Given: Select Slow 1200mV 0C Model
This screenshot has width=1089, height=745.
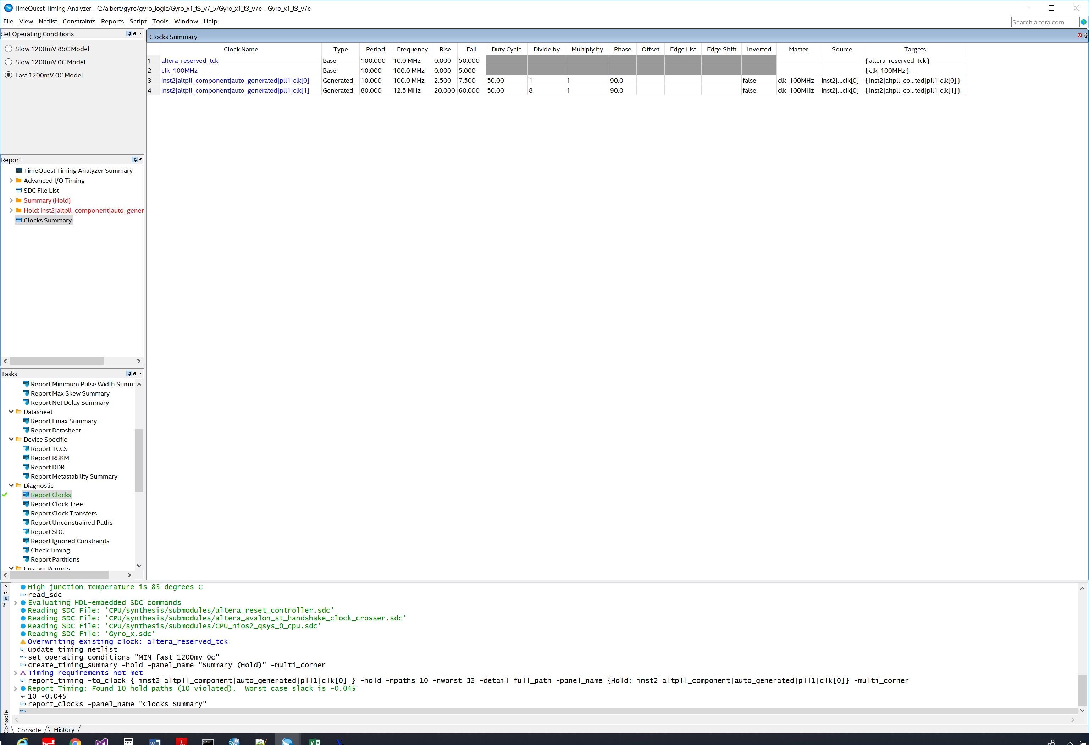Looking at the screenshot, I should tap(9, 62).
